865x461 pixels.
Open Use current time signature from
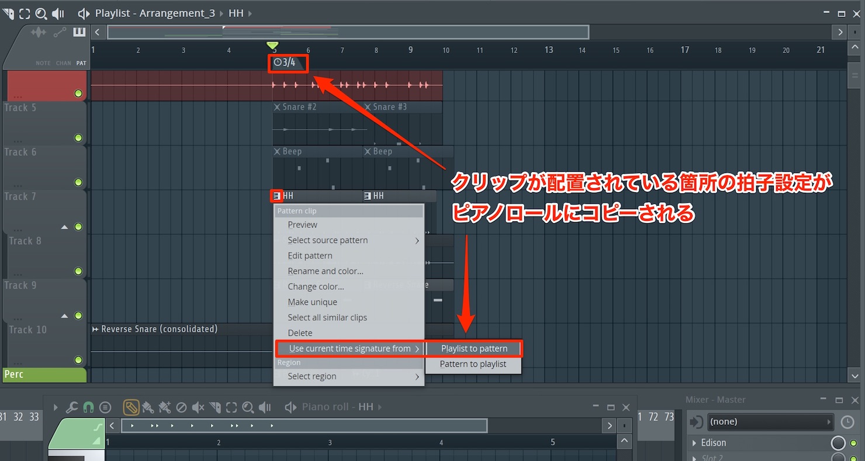(x=350, y=349)
